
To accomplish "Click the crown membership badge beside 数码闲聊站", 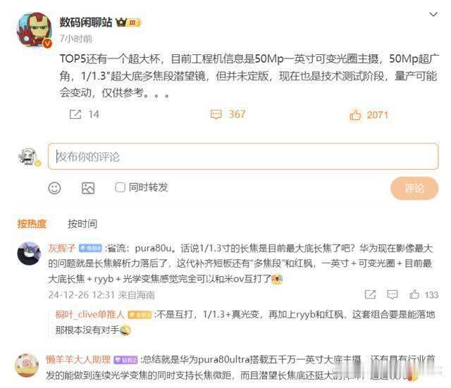I will click(x=128, y=22).
